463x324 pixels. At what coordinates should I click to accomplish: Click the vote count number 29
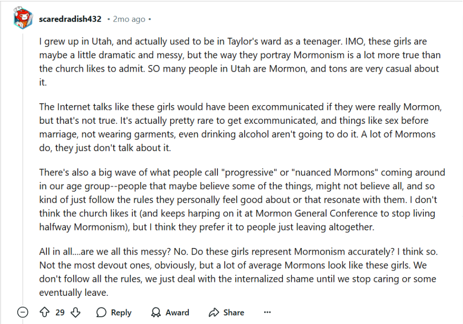pos(60,313)
